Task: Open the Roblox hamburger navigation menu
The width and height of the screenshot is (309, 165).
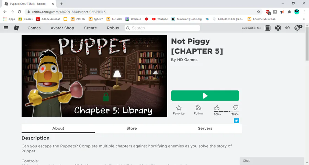Action: (6, 28)
